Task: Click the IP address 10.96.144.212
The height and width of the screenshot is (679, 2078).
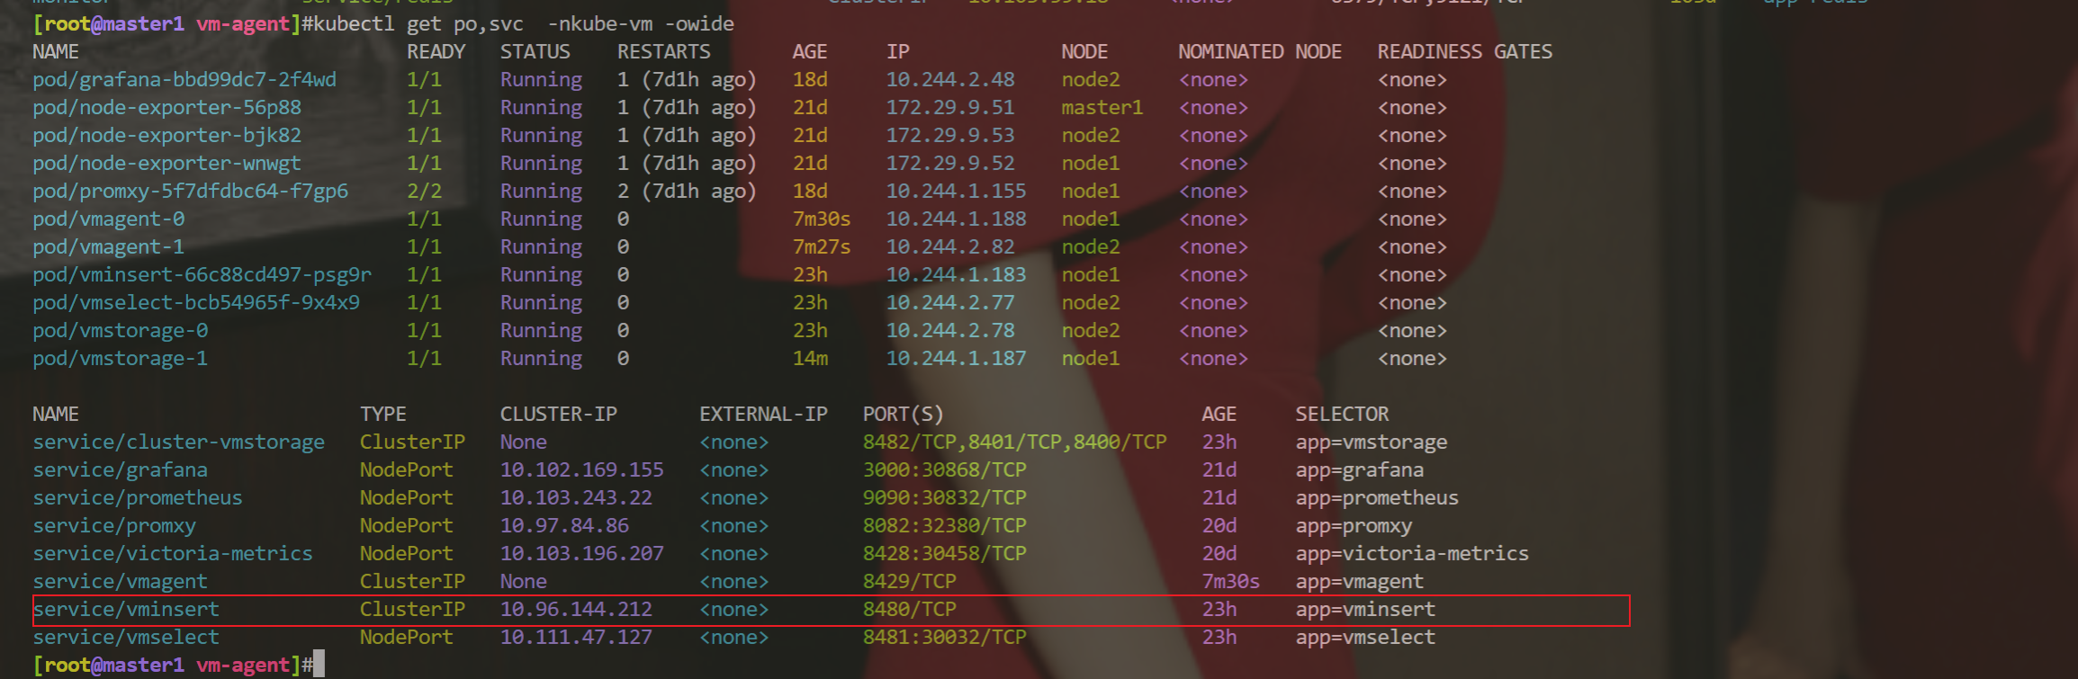Action: pyautogui.click(x=576, y=610)
